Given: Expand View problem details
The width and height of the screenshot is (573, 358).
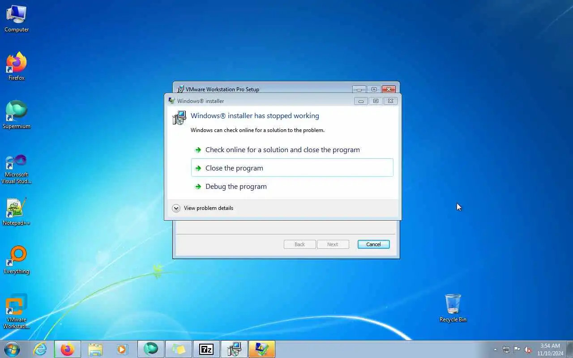Looking at the screenshot, I should coord(203,208).
